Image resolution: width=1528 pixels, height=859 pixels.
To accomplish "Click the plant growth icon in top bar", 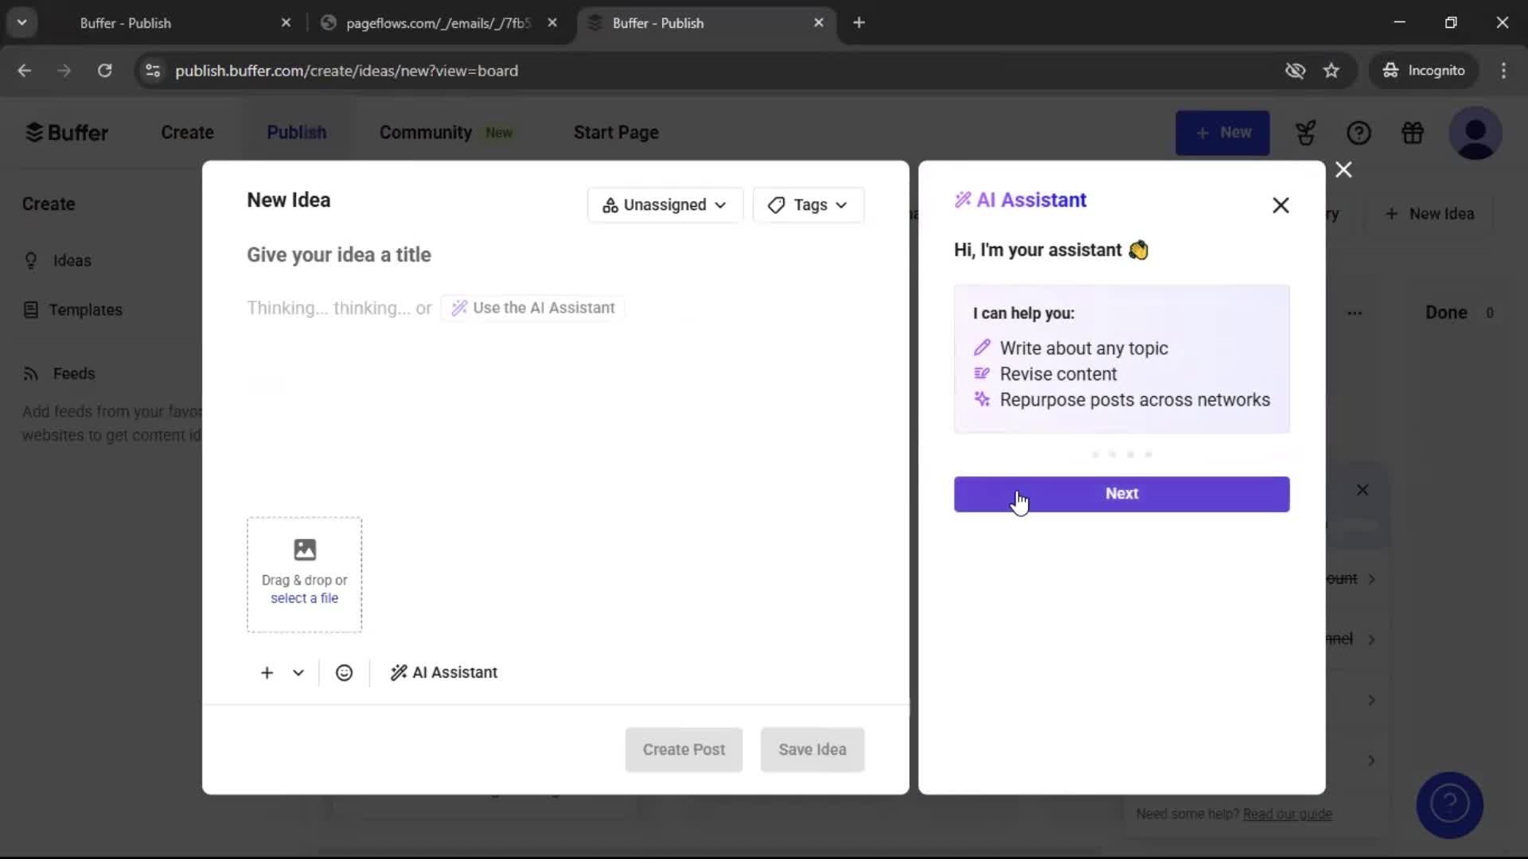I will point(1306,133).
